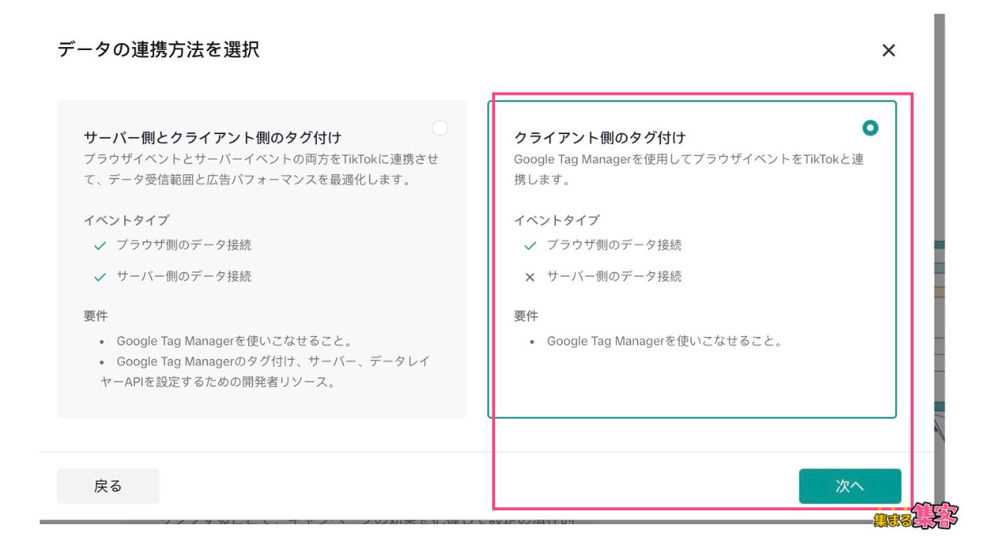987x555 pixels.
Task: Click the 戻る button
Action: coord(108,486)
